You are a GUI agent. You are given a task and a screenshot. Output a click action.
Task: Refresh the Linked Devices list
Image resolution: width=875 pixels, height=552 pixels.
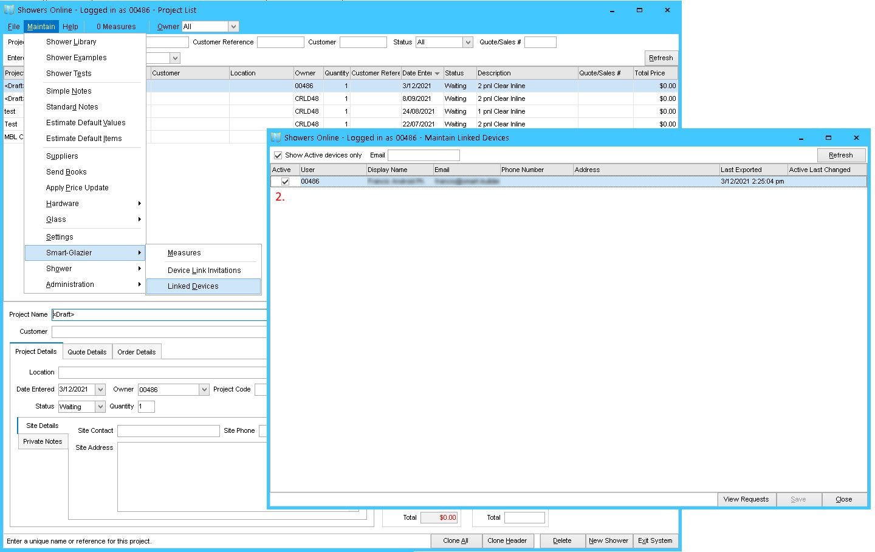[841, 156]
